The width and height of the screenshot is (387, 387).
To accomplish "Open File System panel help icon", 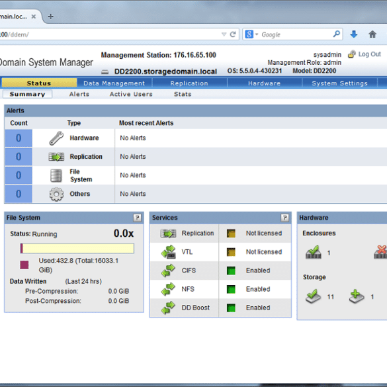I will (137, 218).
